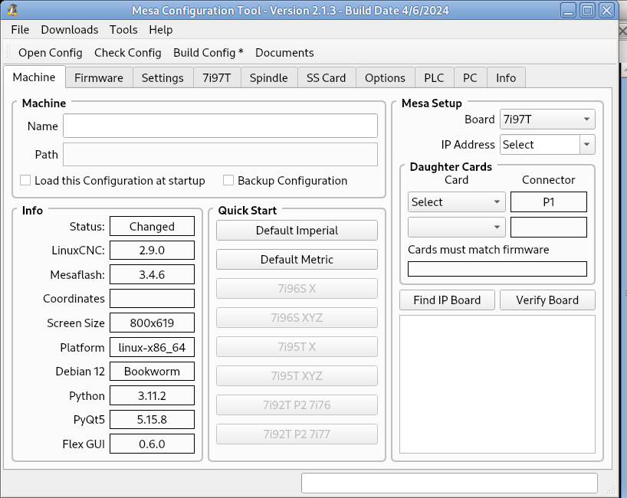The height and width of the screenshot is (498, 627).
Task: Click the status bar text field at bottom
Action: click(449, 483)
